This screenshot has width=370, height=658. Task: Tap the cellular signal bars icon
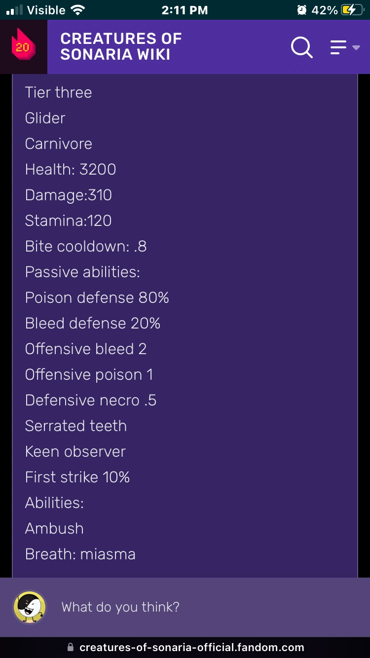(17, 10)
